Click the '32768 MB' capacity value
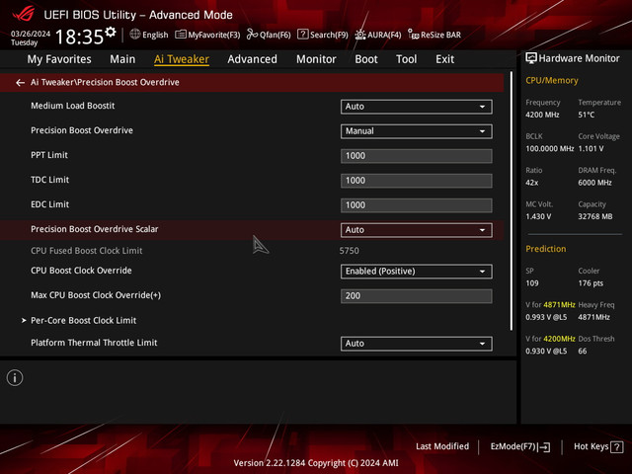632x474 pixels. 594,216
